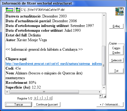Click the form view icon beside file path
127x111 pixels.
pyautogui.click(x=18, y=10)
